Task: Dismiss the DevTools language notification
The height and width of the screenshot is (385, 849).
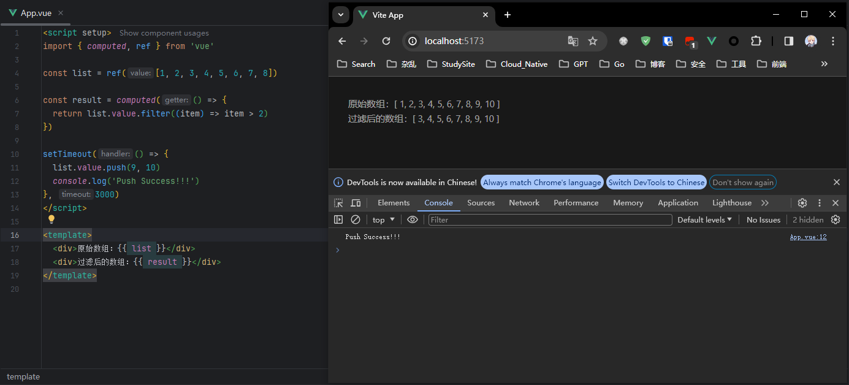Action: coord(837,182)
